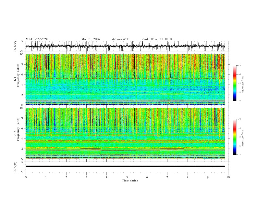Click '-7' on the lower color bar
257x199 pixels.
tap(239, 154)
